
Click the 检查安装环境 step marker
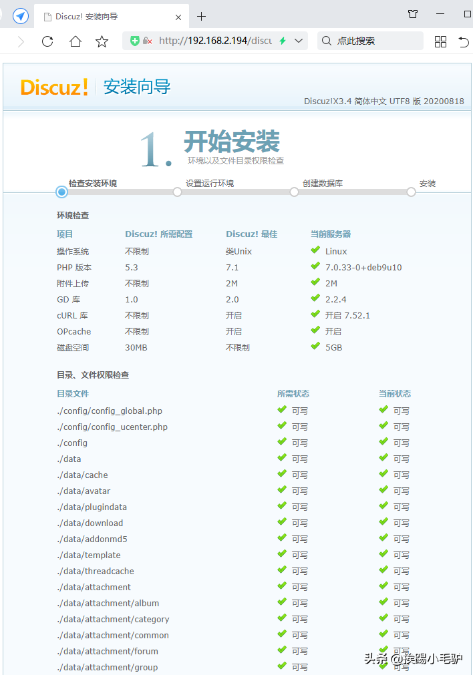[61, 192]
